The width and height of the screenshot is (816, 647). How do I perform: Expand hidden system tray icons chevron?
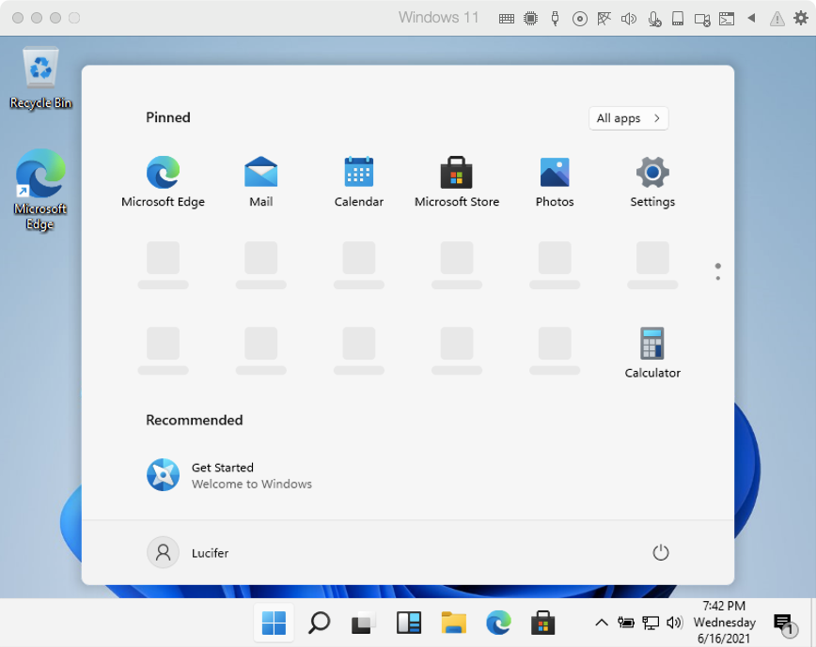pyautogui.click(x=602, y=623)
